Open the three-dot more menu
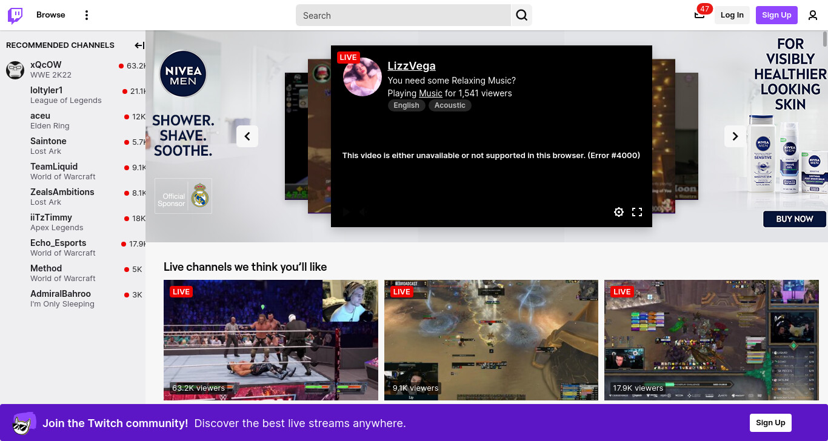 (x=87, y=15)
